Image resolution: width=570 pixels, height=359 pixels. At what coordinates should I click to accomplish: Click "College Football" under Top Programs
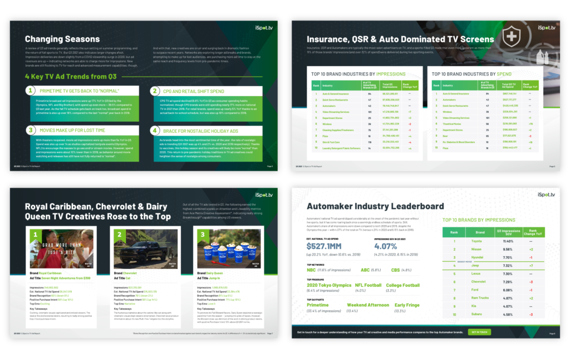point(403,285)
